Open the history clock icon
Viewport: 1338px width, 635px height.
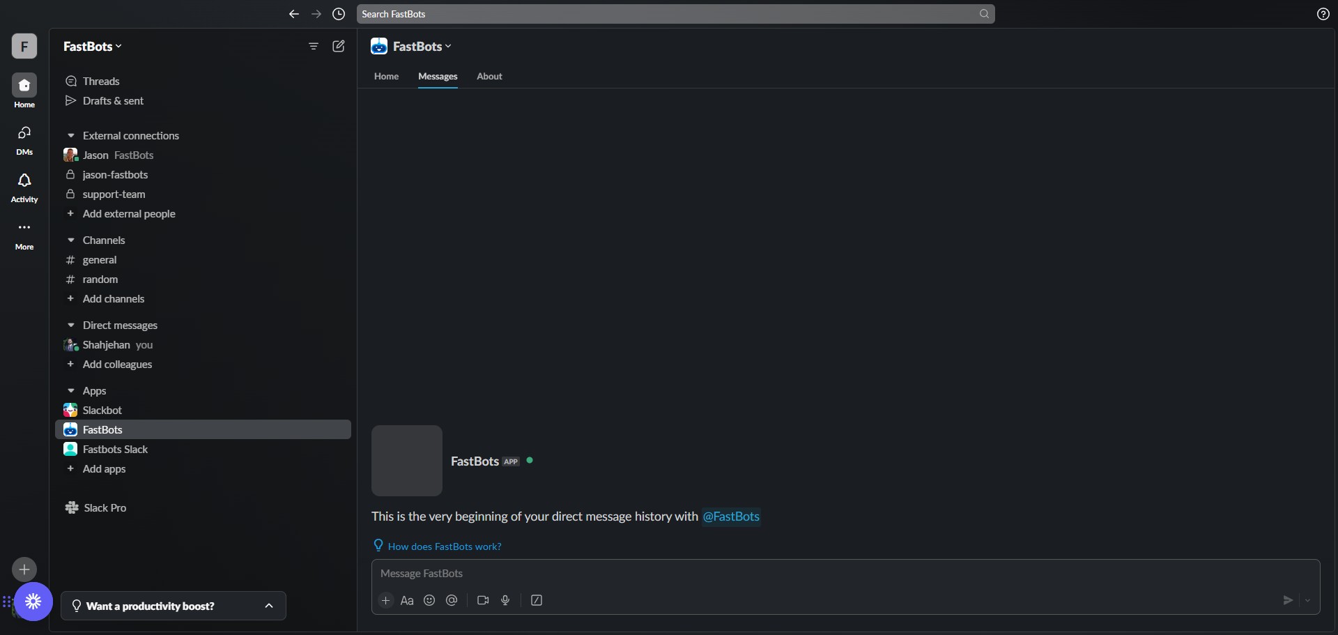339,14
